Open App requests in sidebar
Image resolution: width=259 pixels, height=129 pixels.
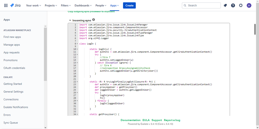[12, 53]
